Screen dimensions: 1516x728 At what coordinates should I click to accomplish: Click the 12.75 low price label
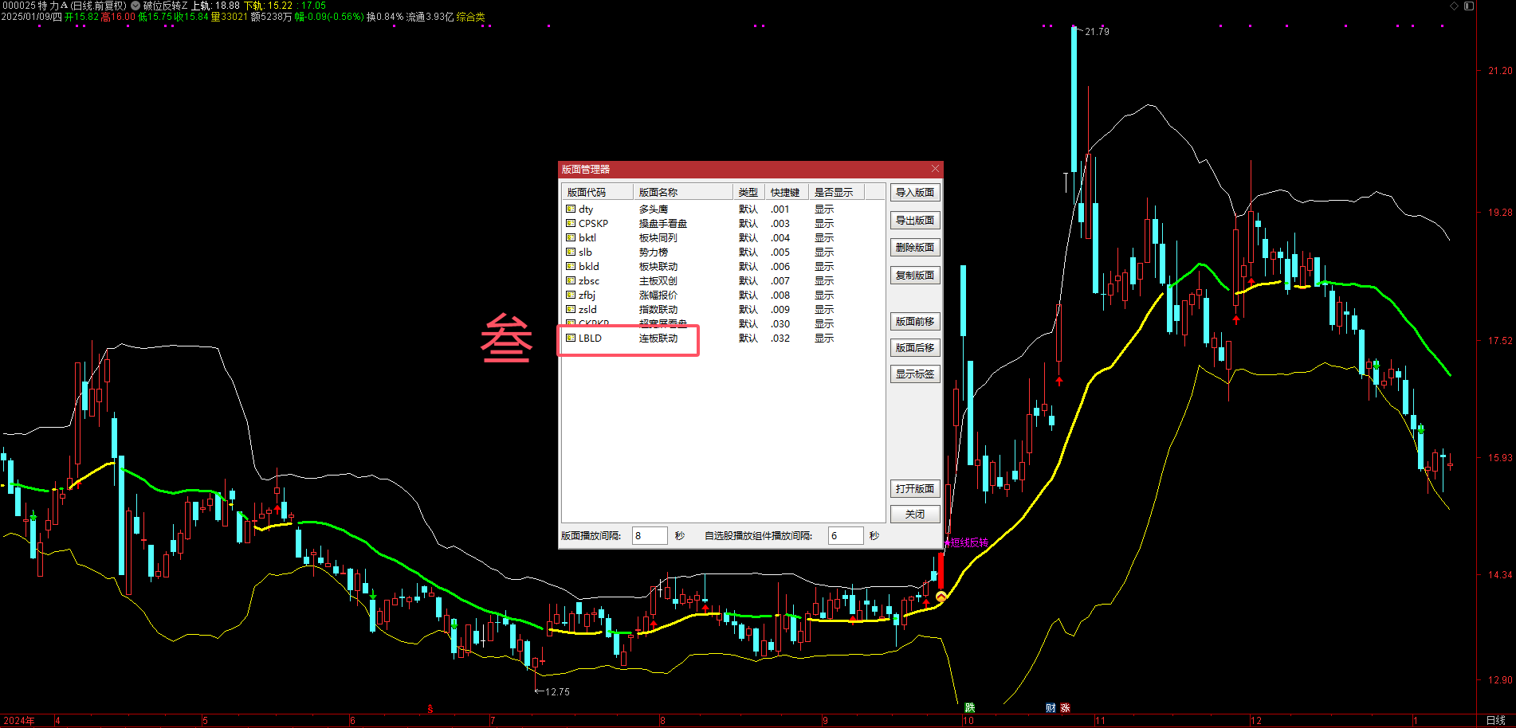pos(557,692)
